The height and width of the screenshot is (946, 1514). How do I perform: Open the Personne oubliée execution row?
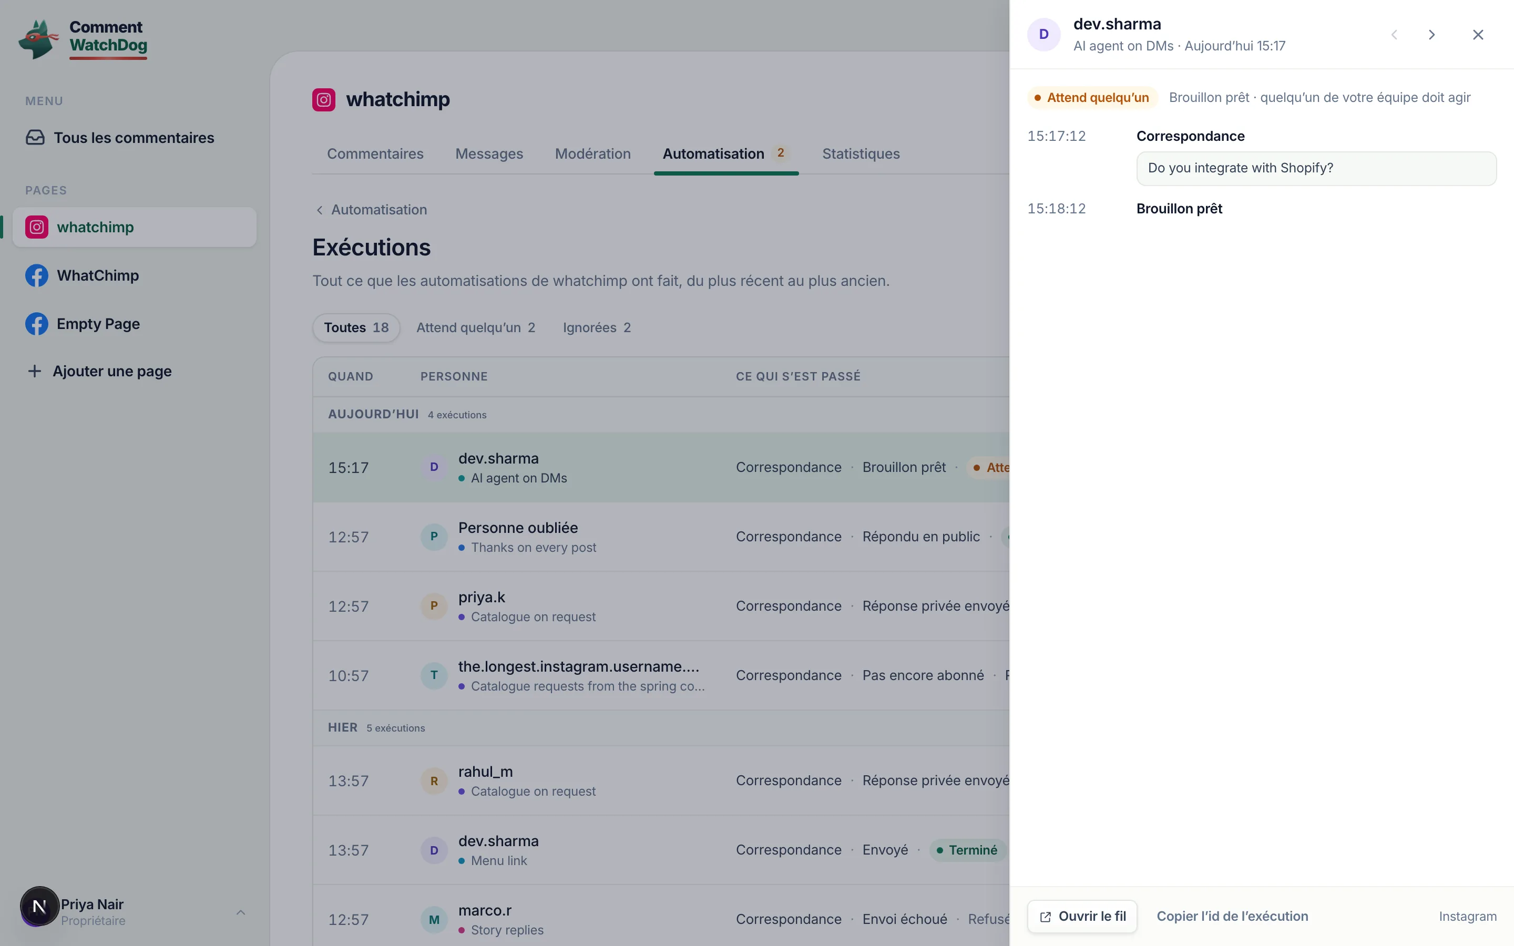click(661, 537)
